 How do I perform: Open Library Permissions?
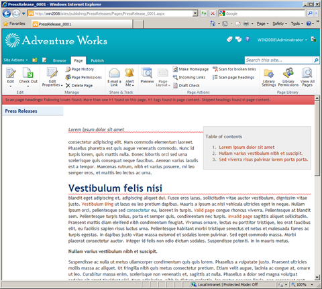coord(288,77)
